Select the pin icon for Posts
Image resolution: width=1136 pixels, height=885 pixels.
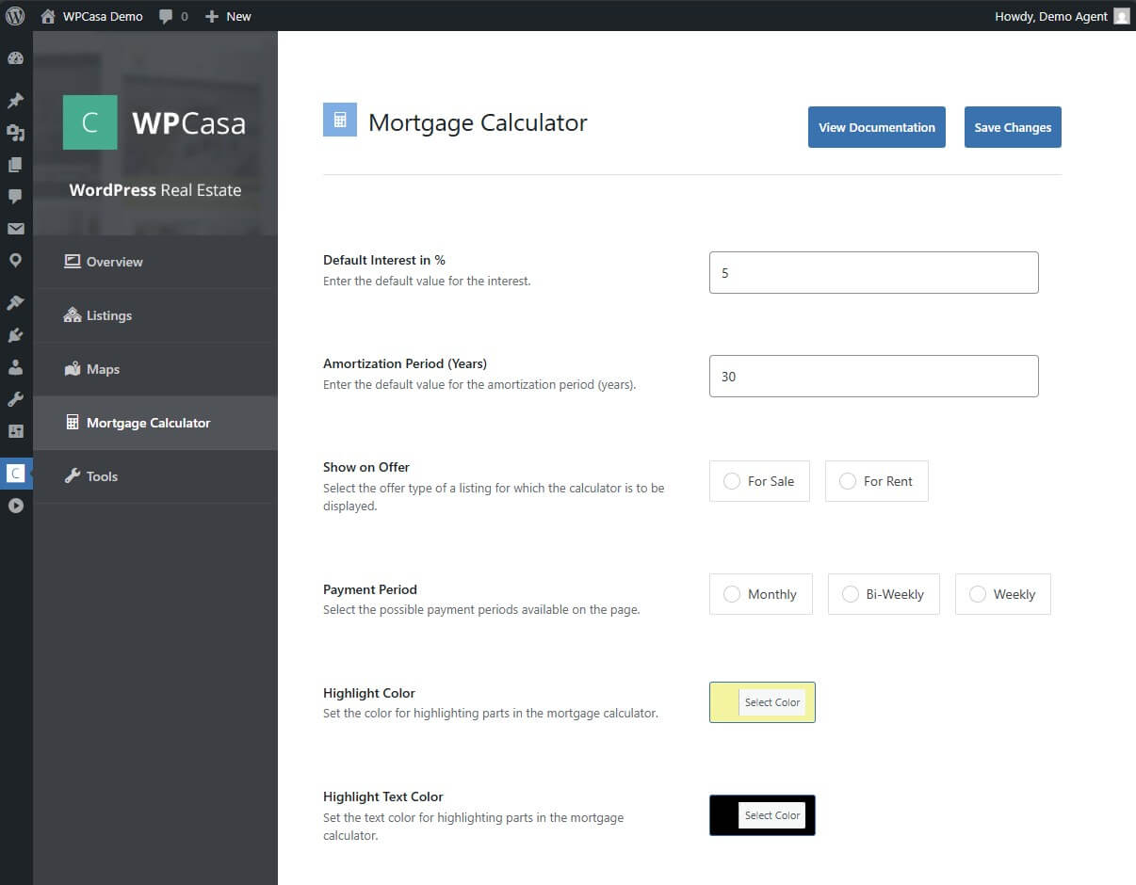pyautogui.click(x=14, y=100)
